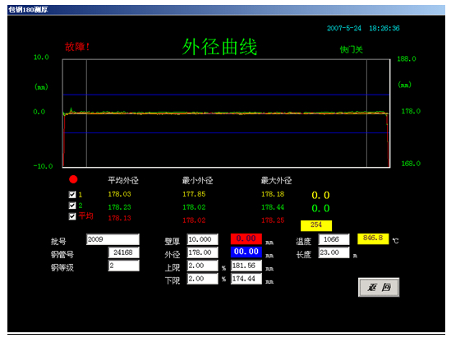Click the 平均外径 column header
This screenshot has width=451, height=338.
[x=123, y=181]
